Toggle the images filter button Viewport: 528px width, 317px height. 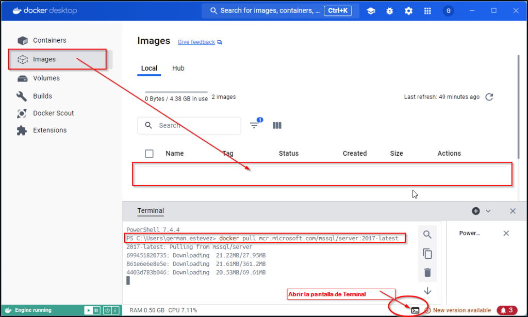pyautogui.click(x=255, y=125)
